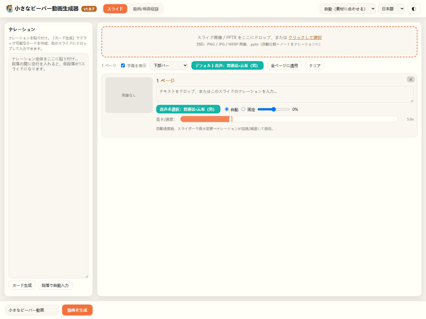Screen dimensions: 426x319
Task: Switch to the 動画/画面収録 tab
Action: [x=146, y=9]
